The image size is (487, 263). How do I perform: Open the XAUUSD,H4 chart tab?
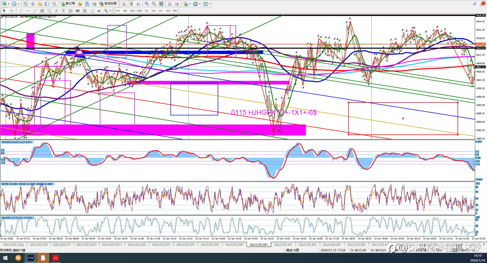click(x=38, y=245)
